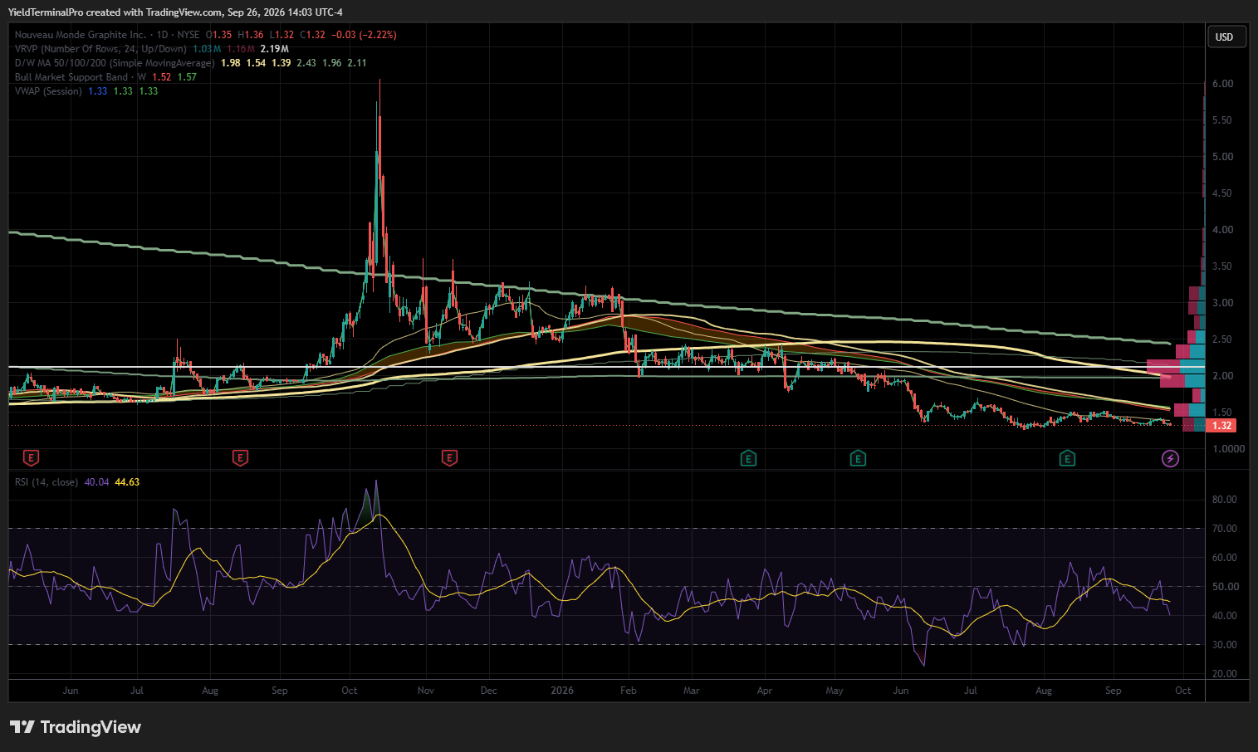This screenshot has height=752, width=1258.
Task: Click the 1.32 current price label
Action: tap(1221, 426)
